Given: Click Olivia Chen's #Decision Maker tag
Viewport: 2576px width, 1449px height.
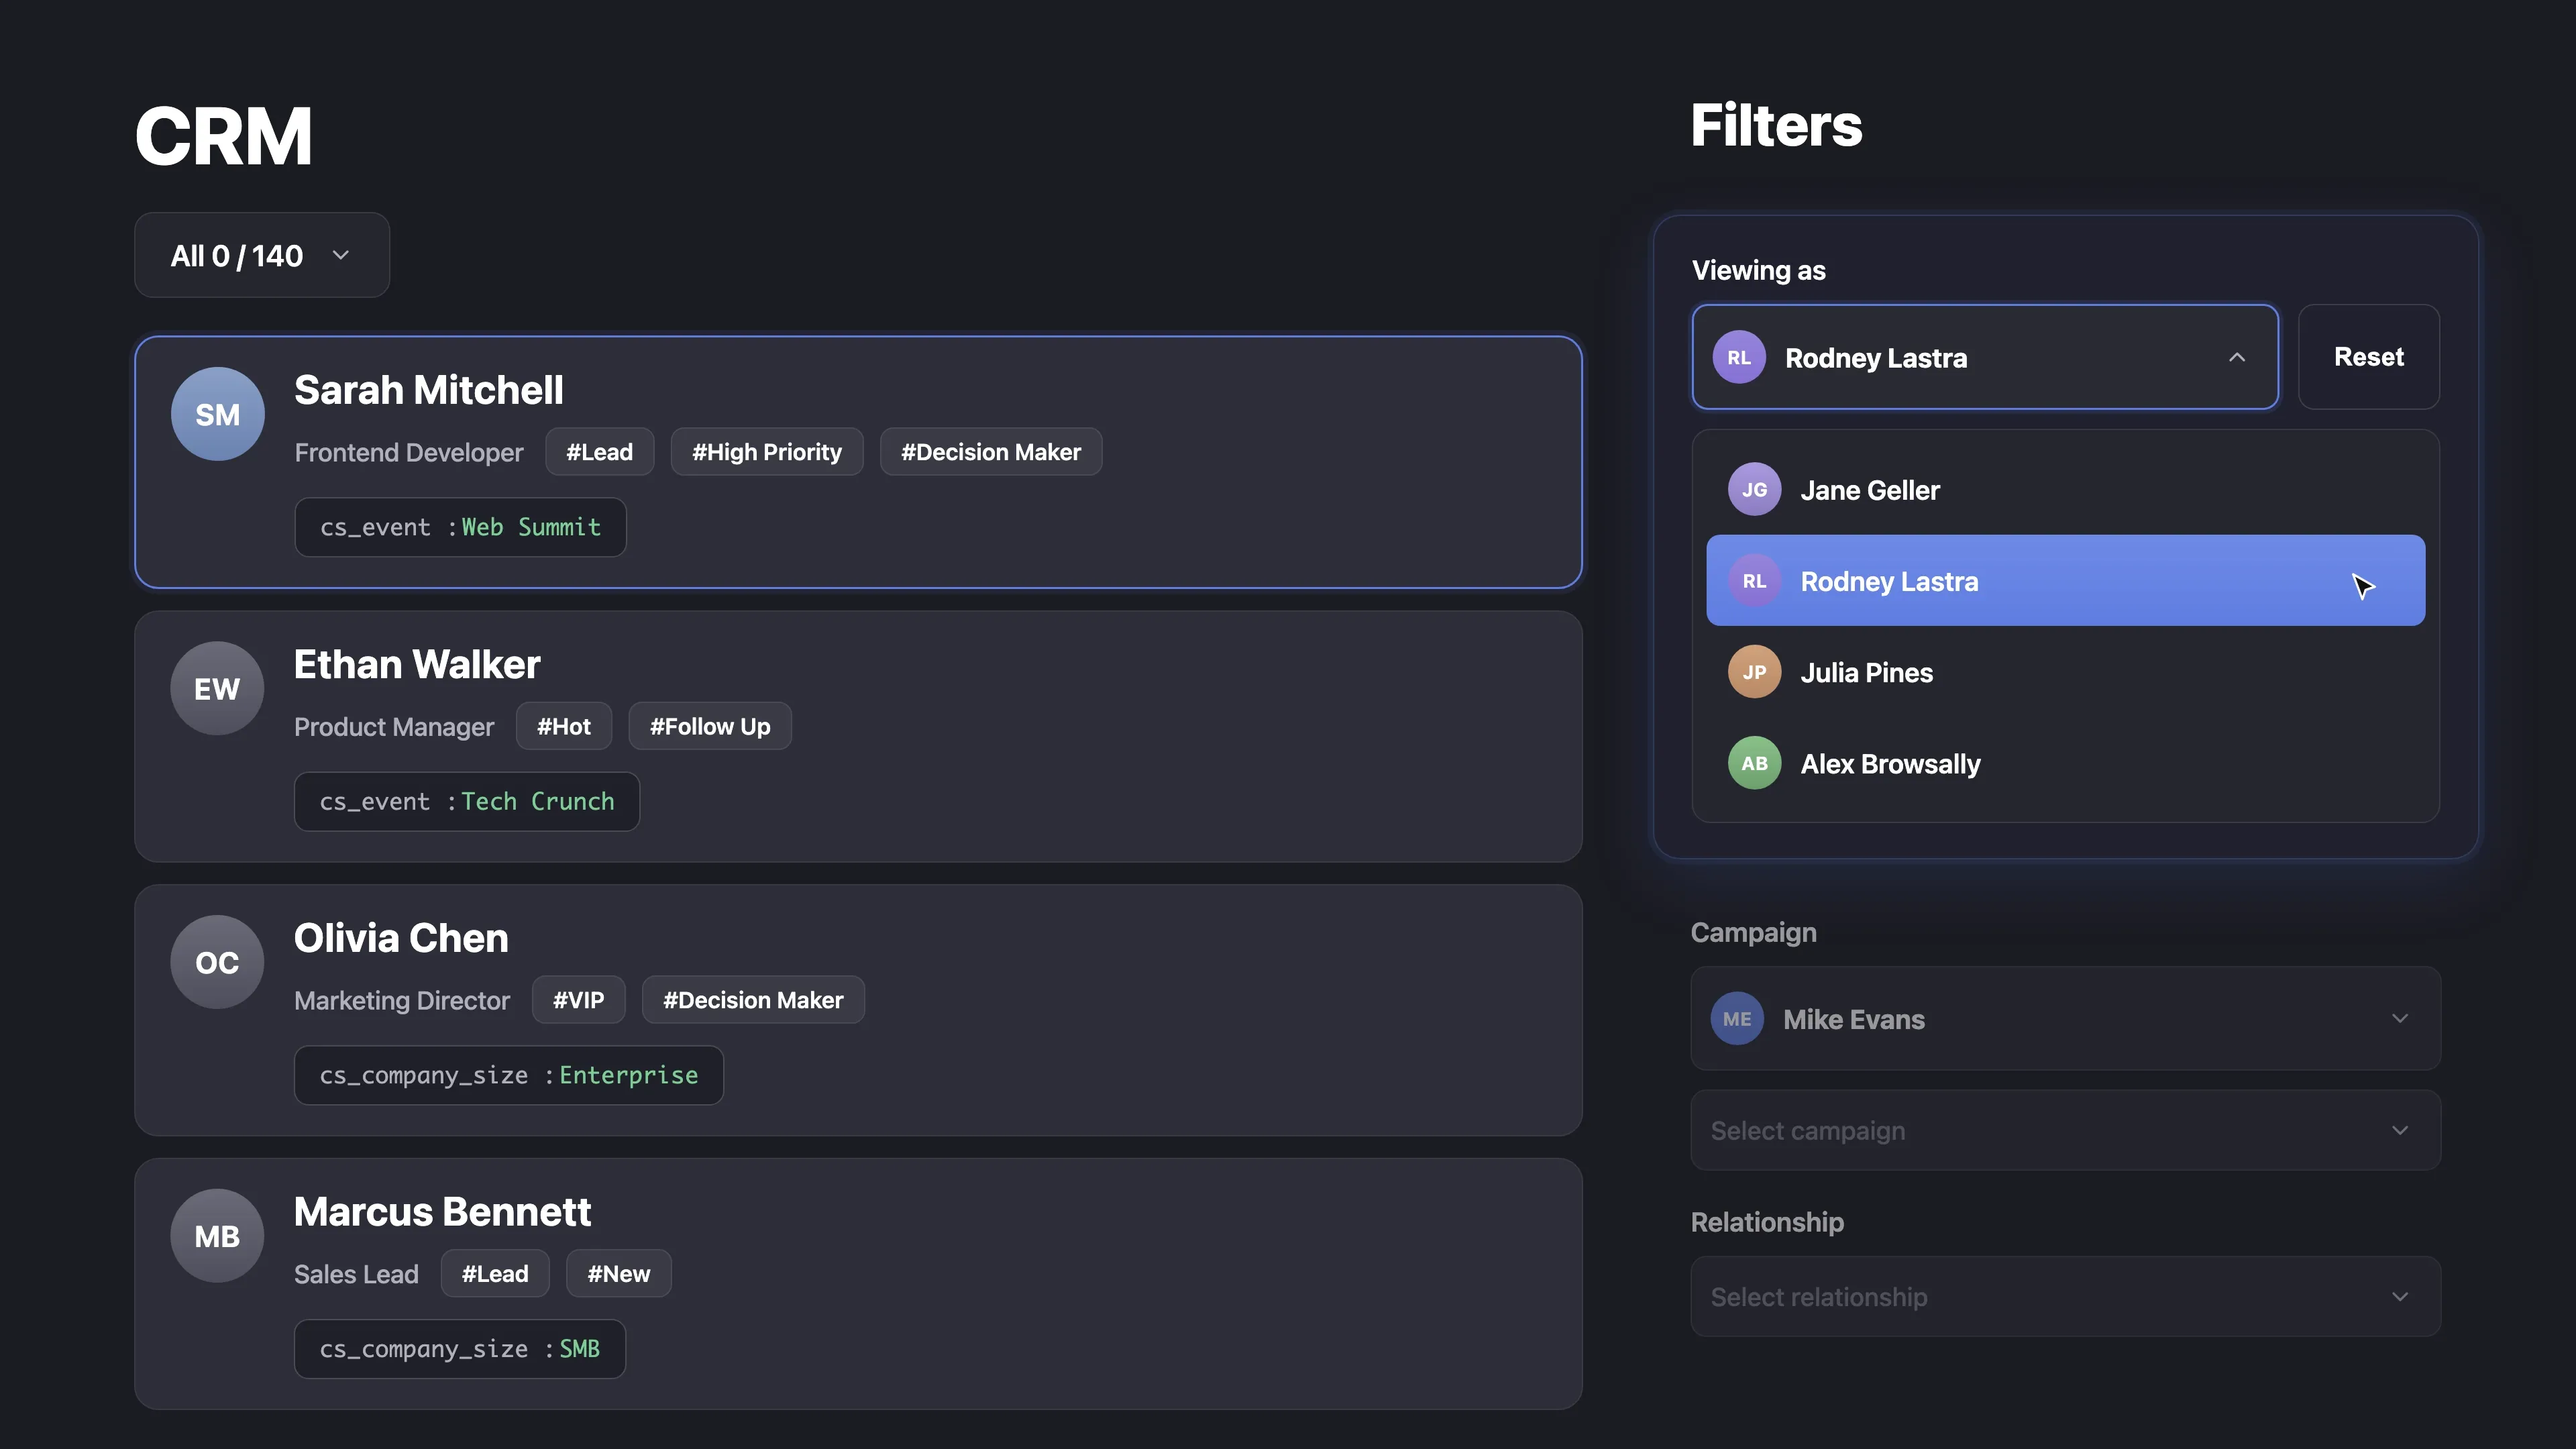Looking at the screenshot, I should (x=753, y=1000).
